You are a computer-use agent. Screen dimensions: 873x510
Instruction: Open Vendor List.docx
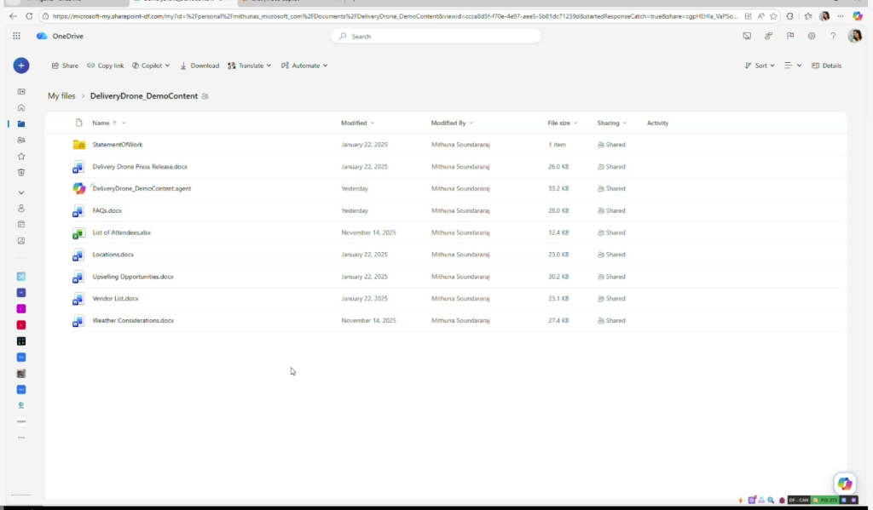(115, 299)
